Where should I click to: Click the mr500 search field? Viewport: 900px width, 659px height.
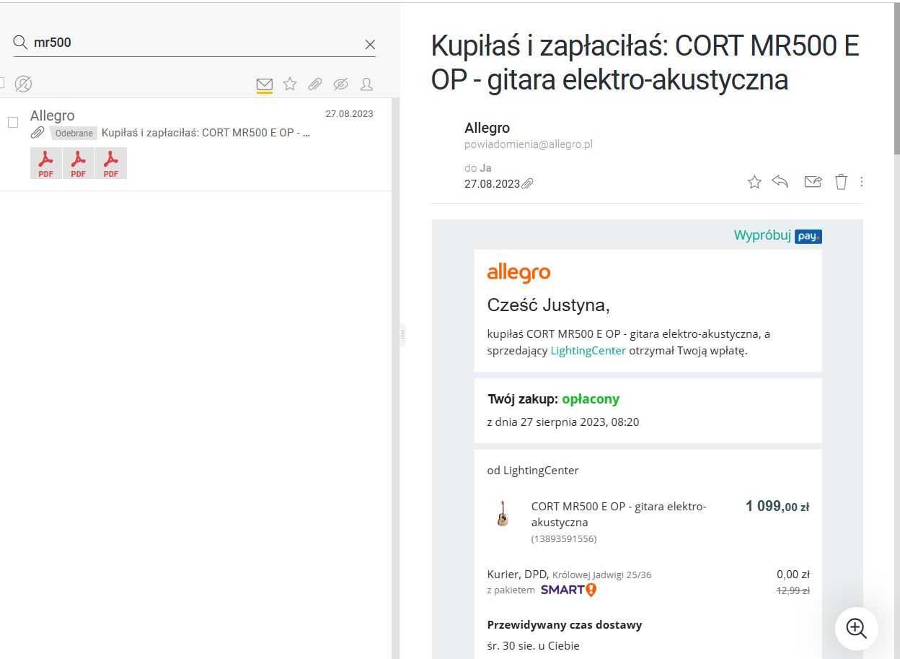tap(195, 43)
